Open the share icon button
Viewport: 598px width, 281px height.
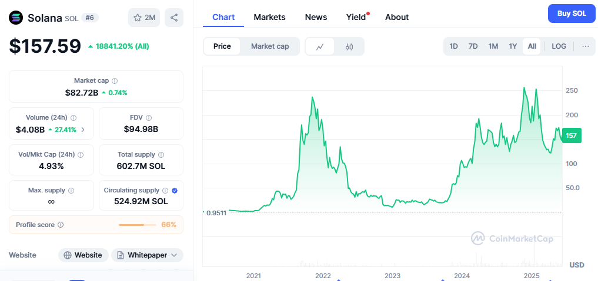tap(174, 18)
